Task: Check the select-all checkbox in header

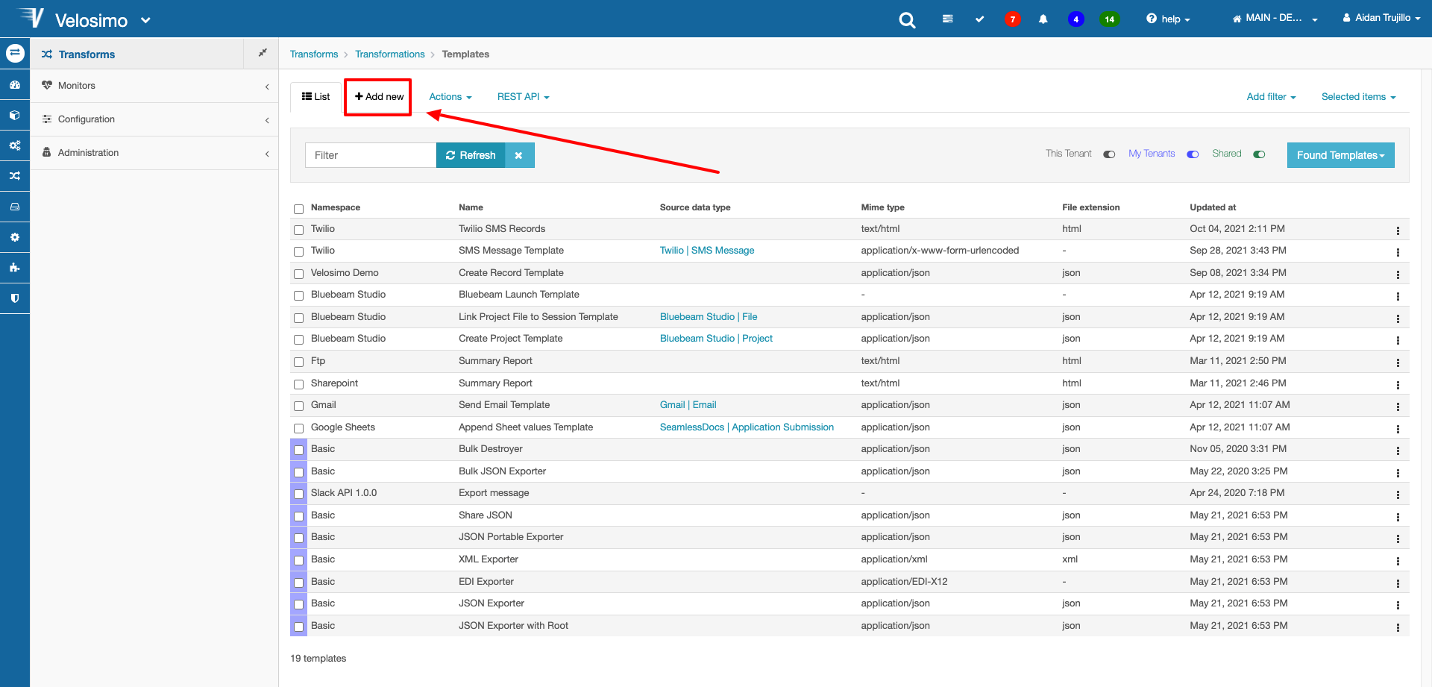Action: pyautogui.click(x=298, y=209)
